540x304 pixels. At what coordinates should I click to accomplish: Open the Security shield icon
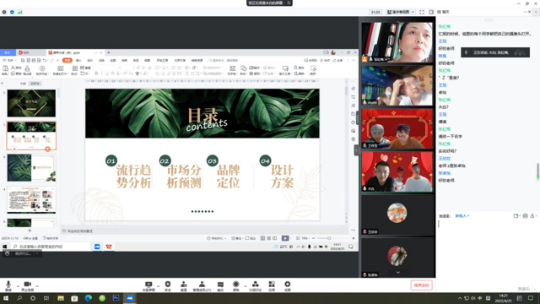(x=168, y=285)
